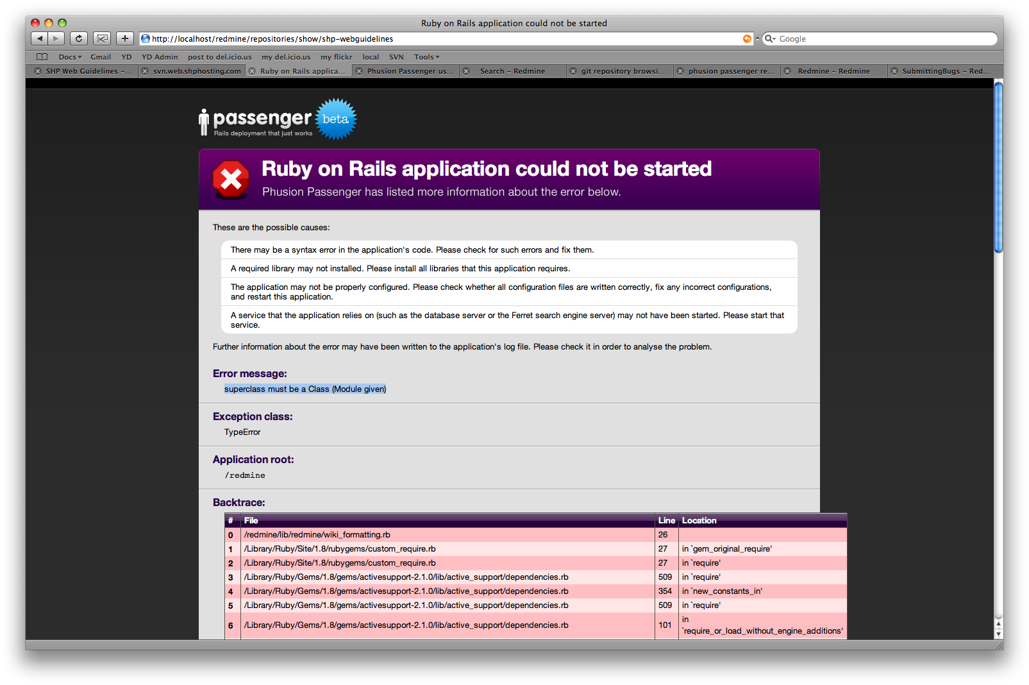This screenshot has width=1029, height=685.
Task: Open the my flickr bookmark
Action: pos(337,56)
